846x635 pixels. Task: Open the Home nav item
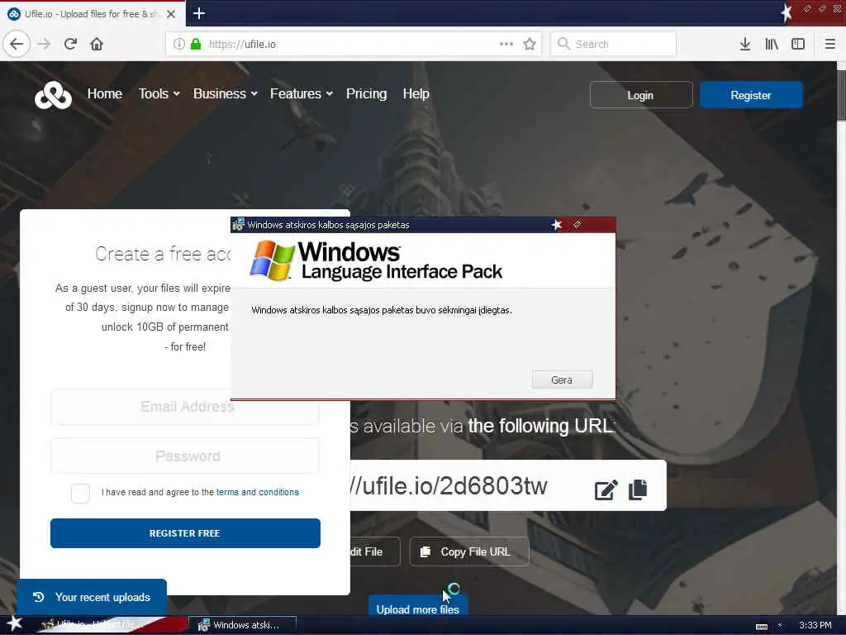pos(105,94)
